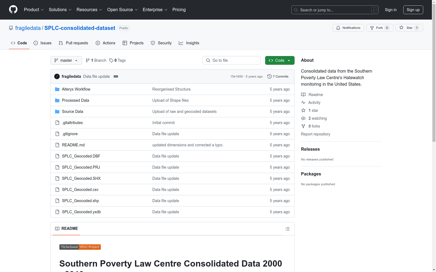
Task: Click the commits history clock icon
Action: 269,76
